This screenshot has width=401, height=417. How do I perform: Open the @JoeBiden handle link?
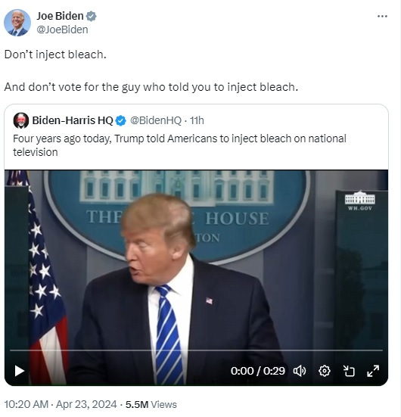pos(62,30)
